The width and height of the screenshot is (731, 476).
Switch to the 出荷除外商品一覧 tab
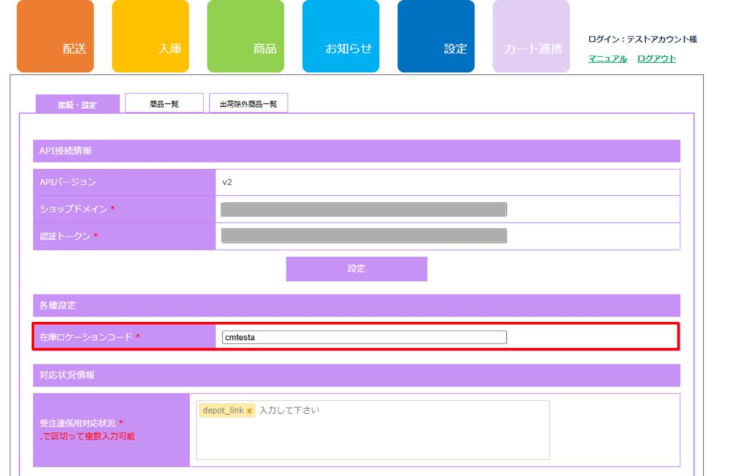(248, 104)
